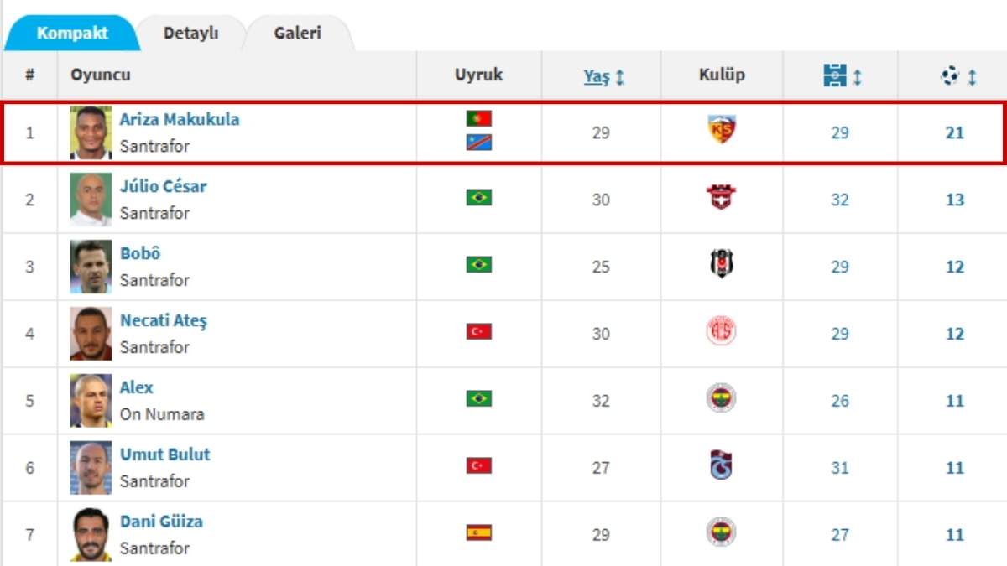Open Beşiktaş club crest in Bobô row
This screenshot has height=566, width=1007.
click(722, 265)
